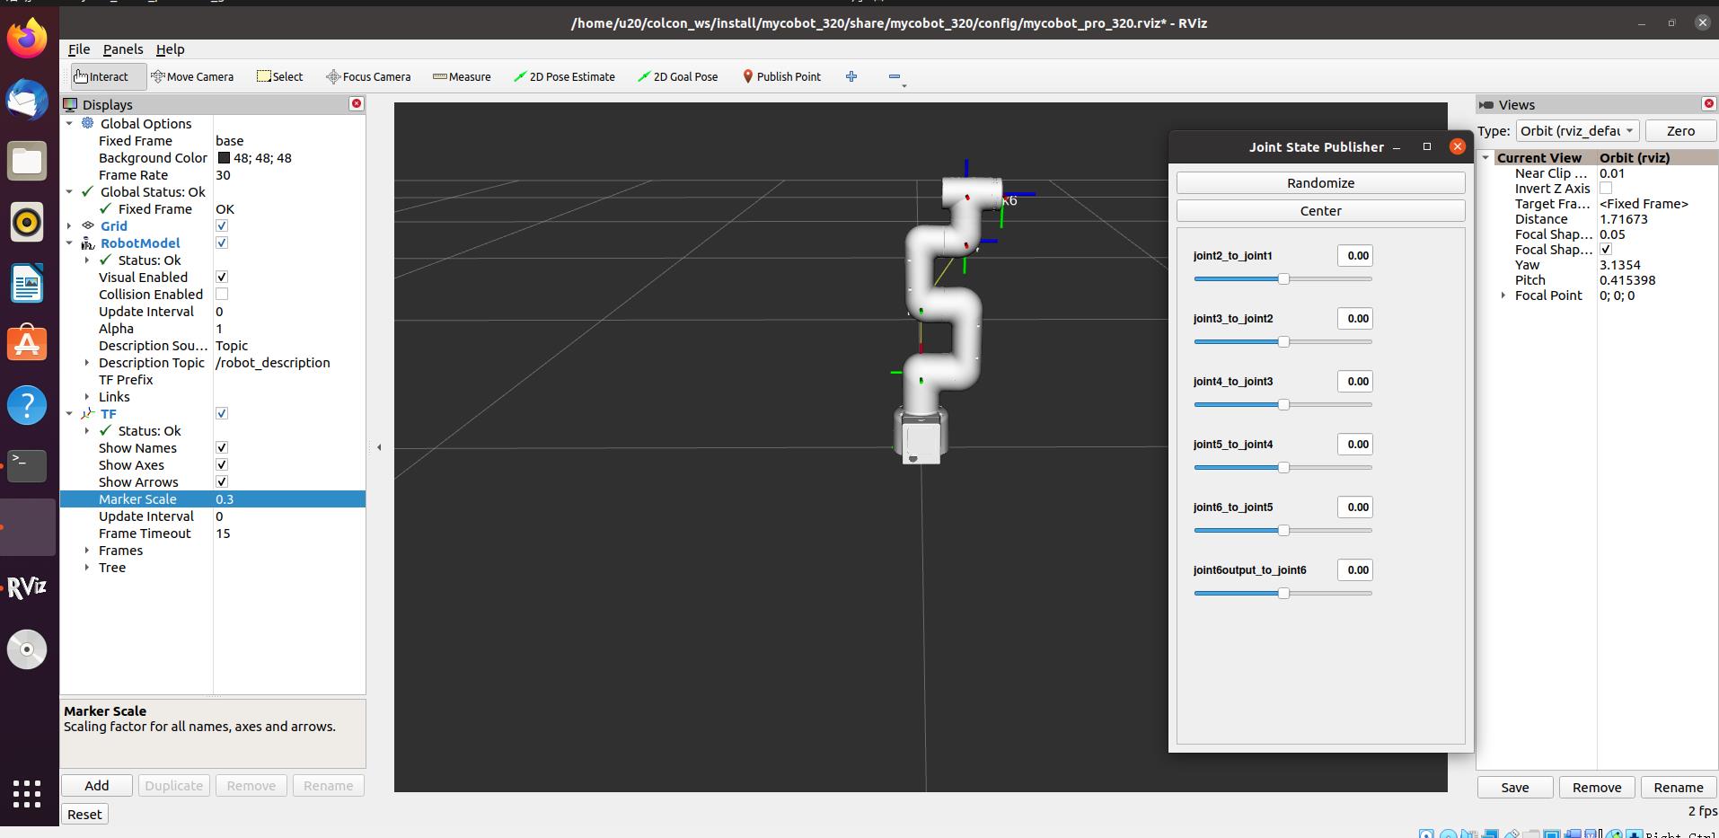Enable the Collision Enabled checkbox
Viewport: 1719px width, 838px height.
(222, 295)
